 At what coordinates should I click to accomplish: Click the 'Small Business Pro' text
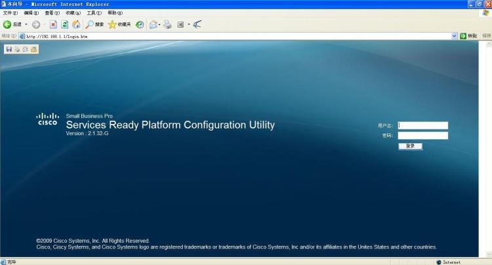89,116
